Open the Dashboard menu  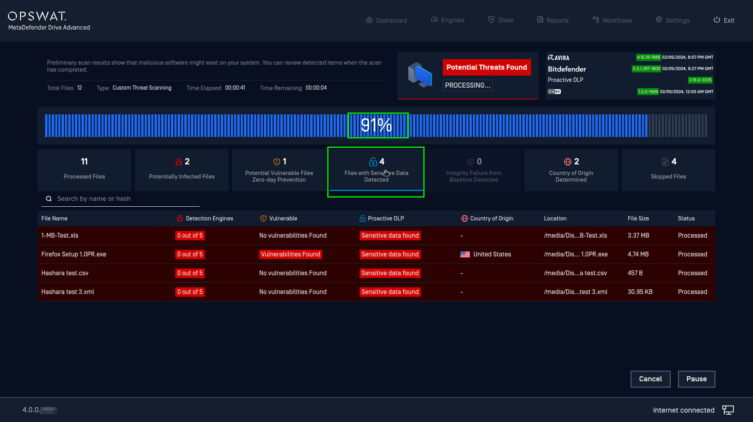pos(386,20)
